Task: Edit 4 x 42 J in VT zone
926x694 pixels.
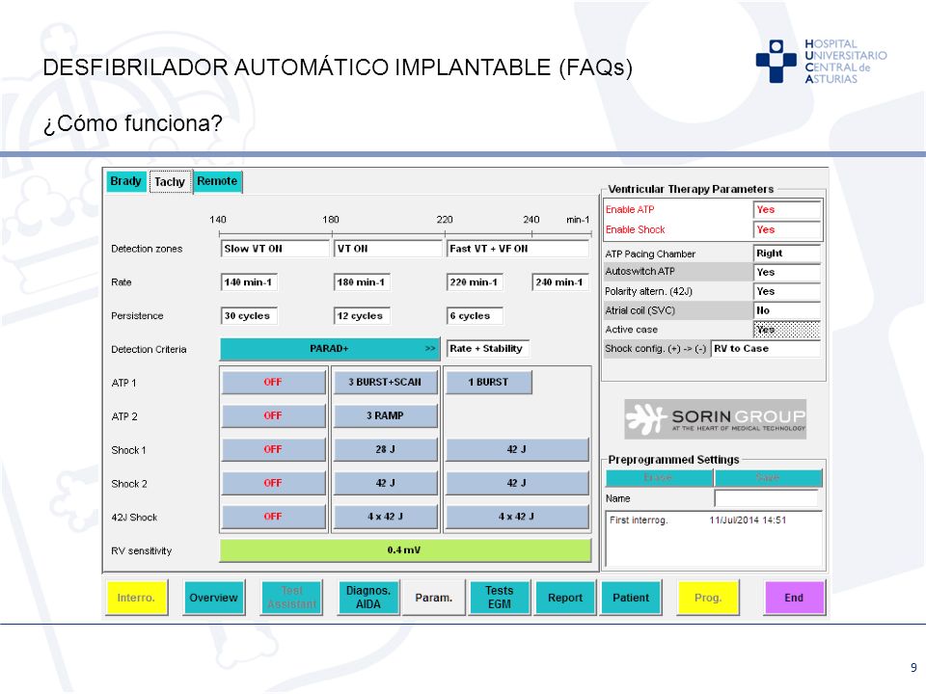Action: tap(385, 517)
